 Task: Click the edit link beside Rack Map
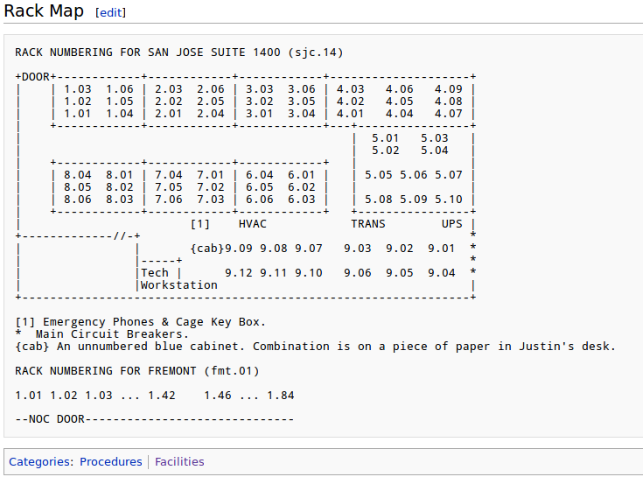coord(110,12)
